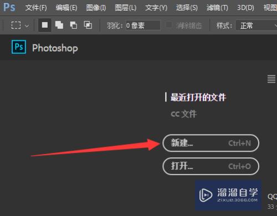277x216 pixels.
Task: Open the tool preset picker arrow
Action: (27, 25)
